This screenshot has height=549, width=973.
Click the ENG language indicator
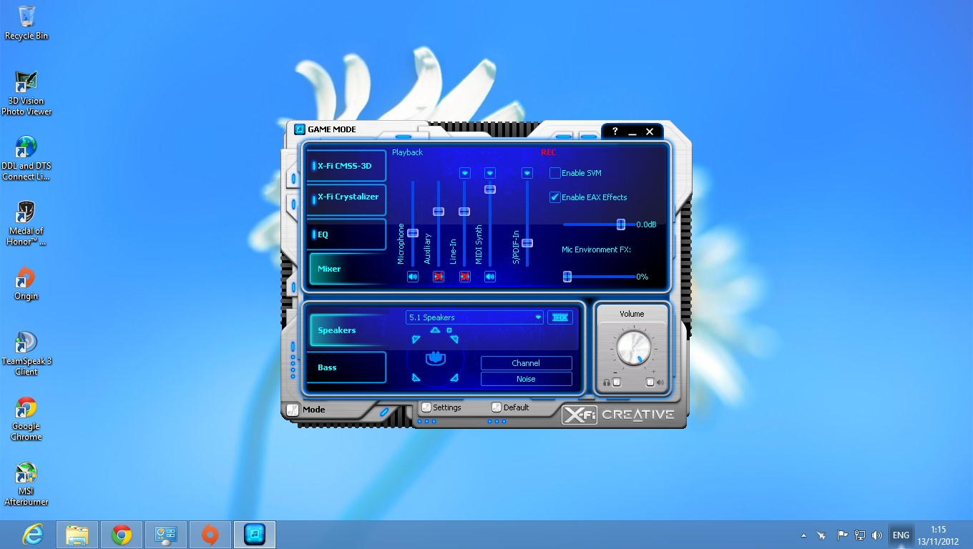(x=901, y=535)
